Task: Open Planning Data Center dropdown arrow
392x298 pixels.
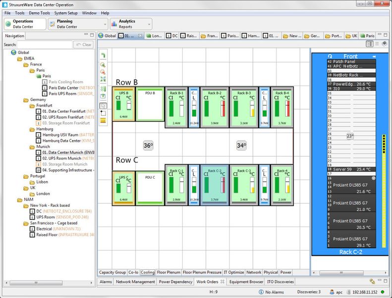Action: click(105, 24)
